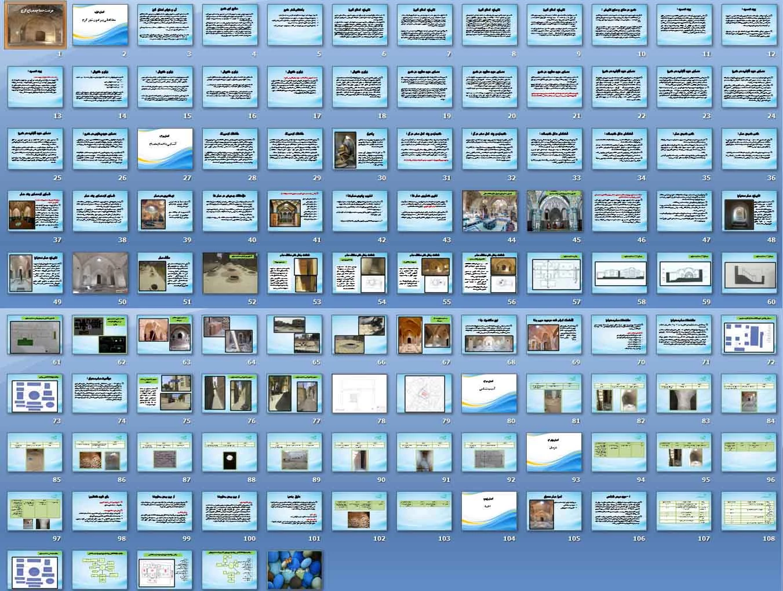The height and width of the screenshot is (591, 783).
Task: Click slide 78 white plan sketch thumbnail
Action: point(360,393)
